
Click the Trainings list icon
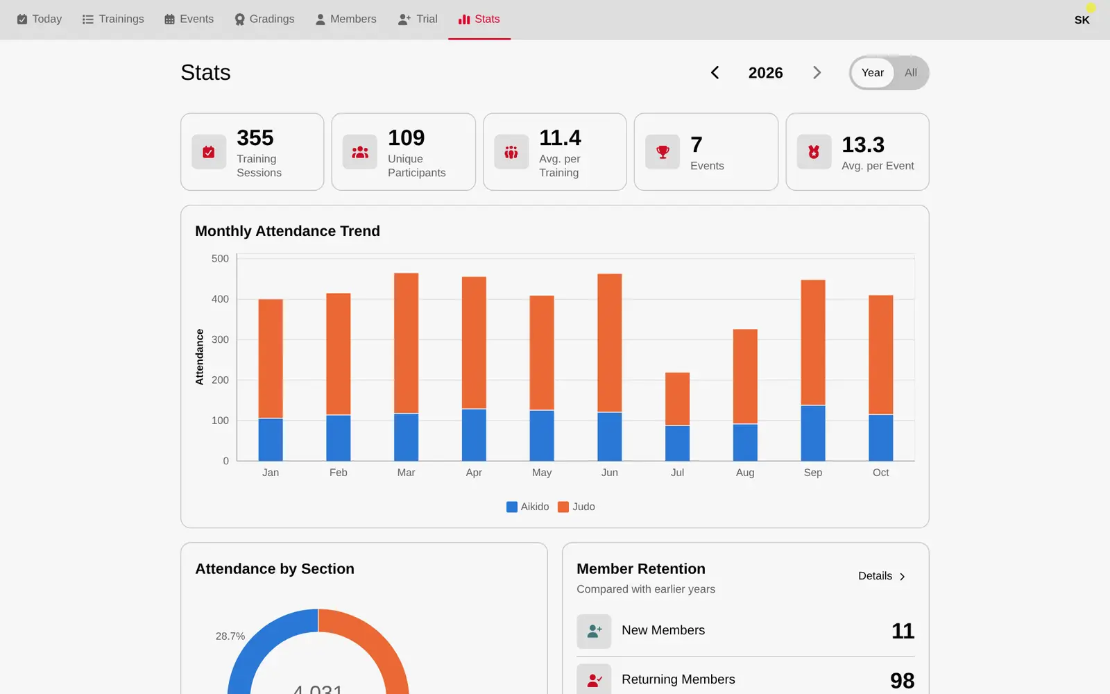pos(87,19)
